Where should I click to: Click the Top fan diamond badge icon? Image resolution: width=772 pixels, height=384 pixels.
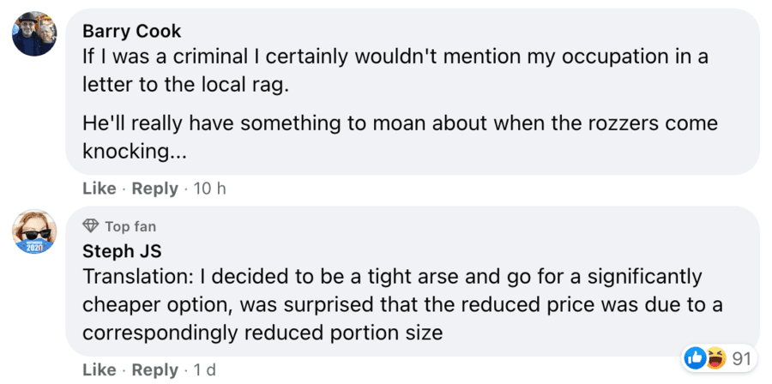(x=91, y=226)
